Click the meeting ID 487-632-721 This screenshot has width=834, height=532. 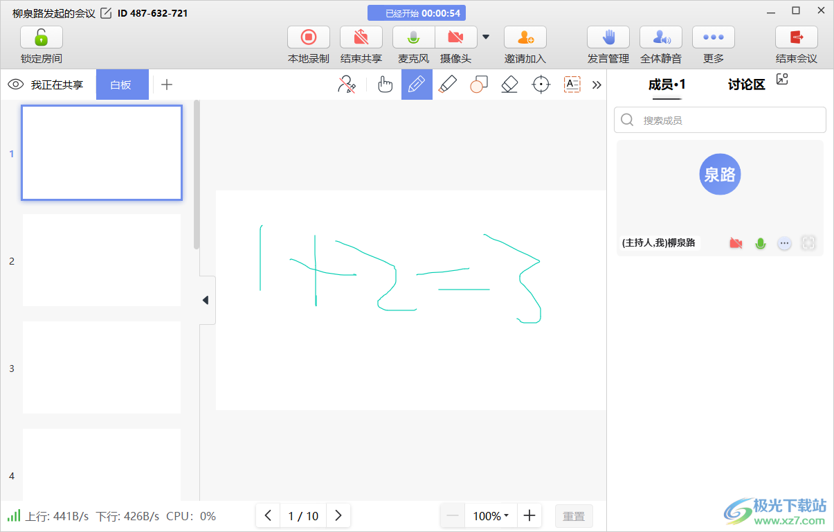(x=152, y=13)
